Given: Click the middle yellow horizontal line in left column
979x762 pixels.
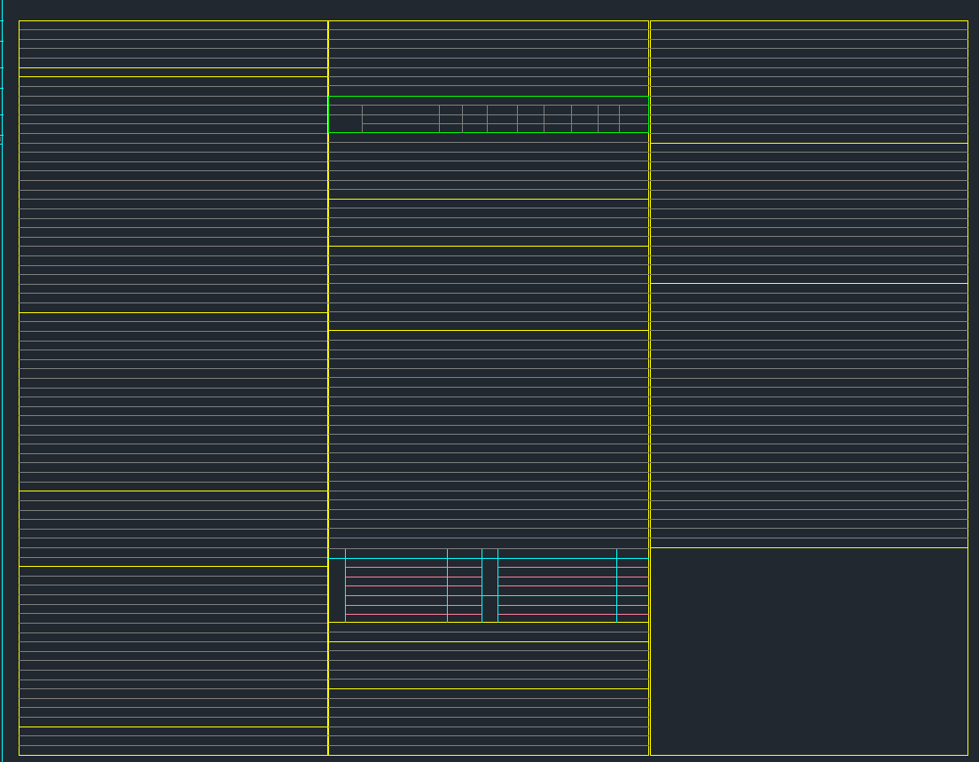Looking at the screenshot, I should click(x=173, y=312).
